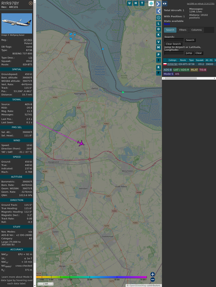The width and height of the screenshot is (216, 287).
Task: Collapse sidebar with left chevron button
Action: point(158,11)
